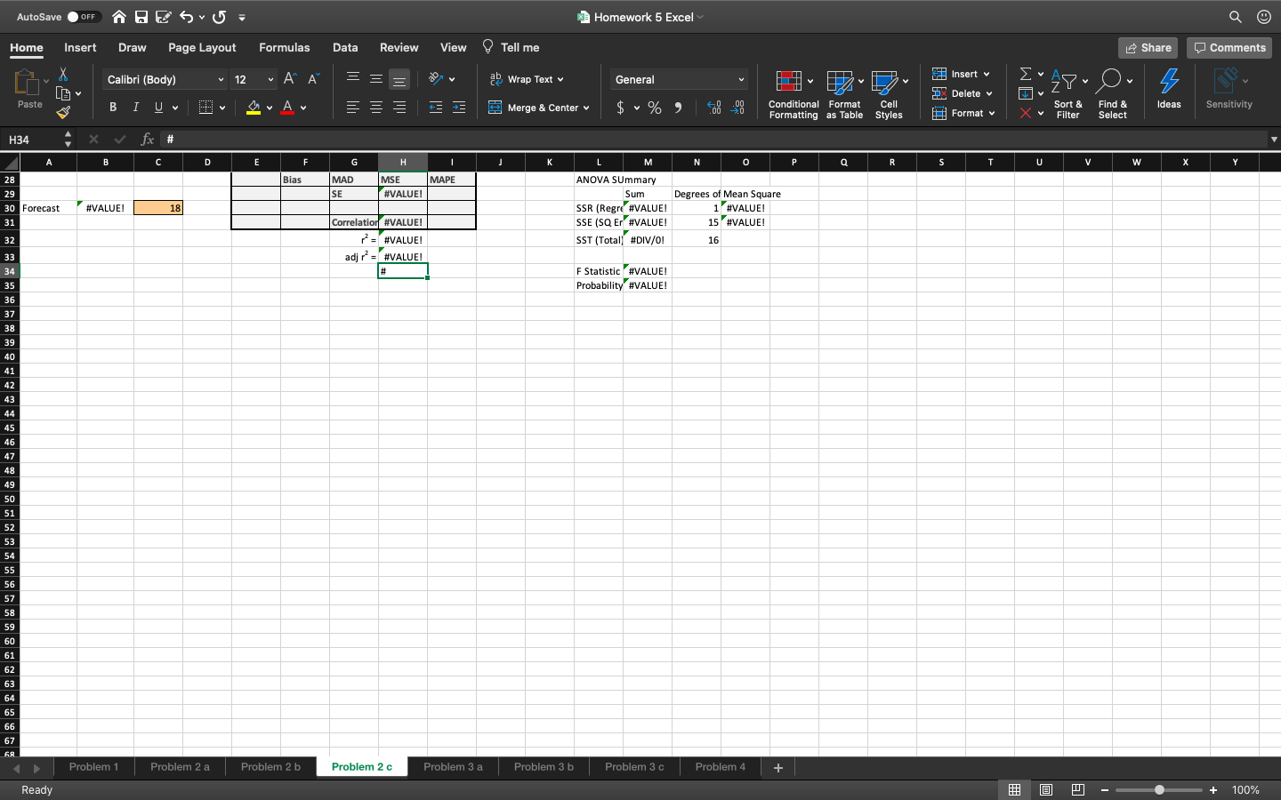Open Find & Select menu
The width and height of the screenshot is (1281, 800).
pyautogui.click(x=1113, y=94)
